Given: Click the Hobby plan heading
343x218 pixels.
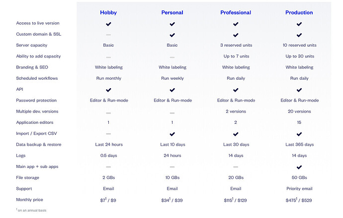Looking at the screenshot, I should [x=108, y=13].
